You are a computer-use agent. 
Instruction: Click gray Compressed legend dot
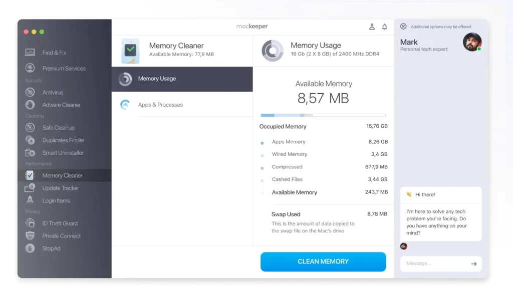click(262, 168)
